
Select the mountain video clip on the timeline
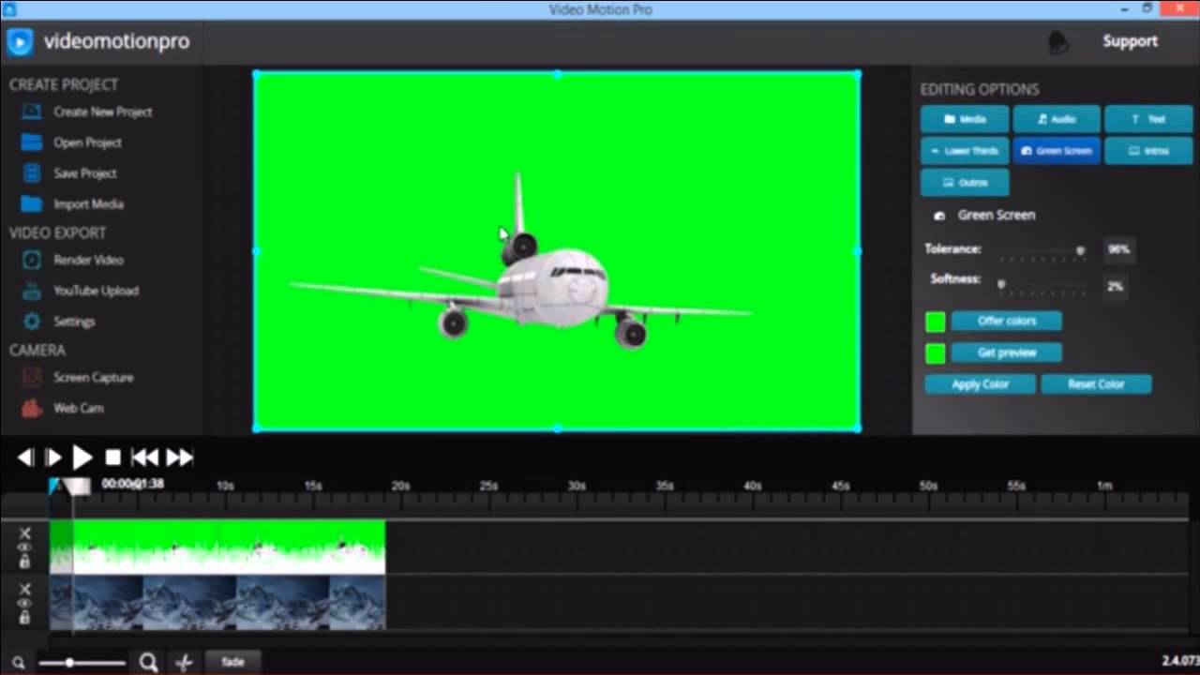(x=217, y=603)
